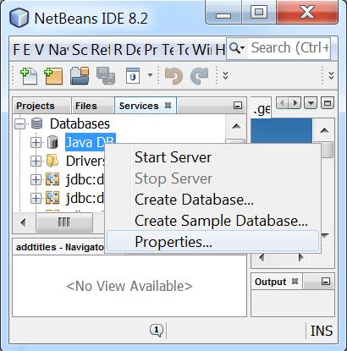347x351 pixels.
Task: Close the Services tab with its x
Action: click(168, 106)
